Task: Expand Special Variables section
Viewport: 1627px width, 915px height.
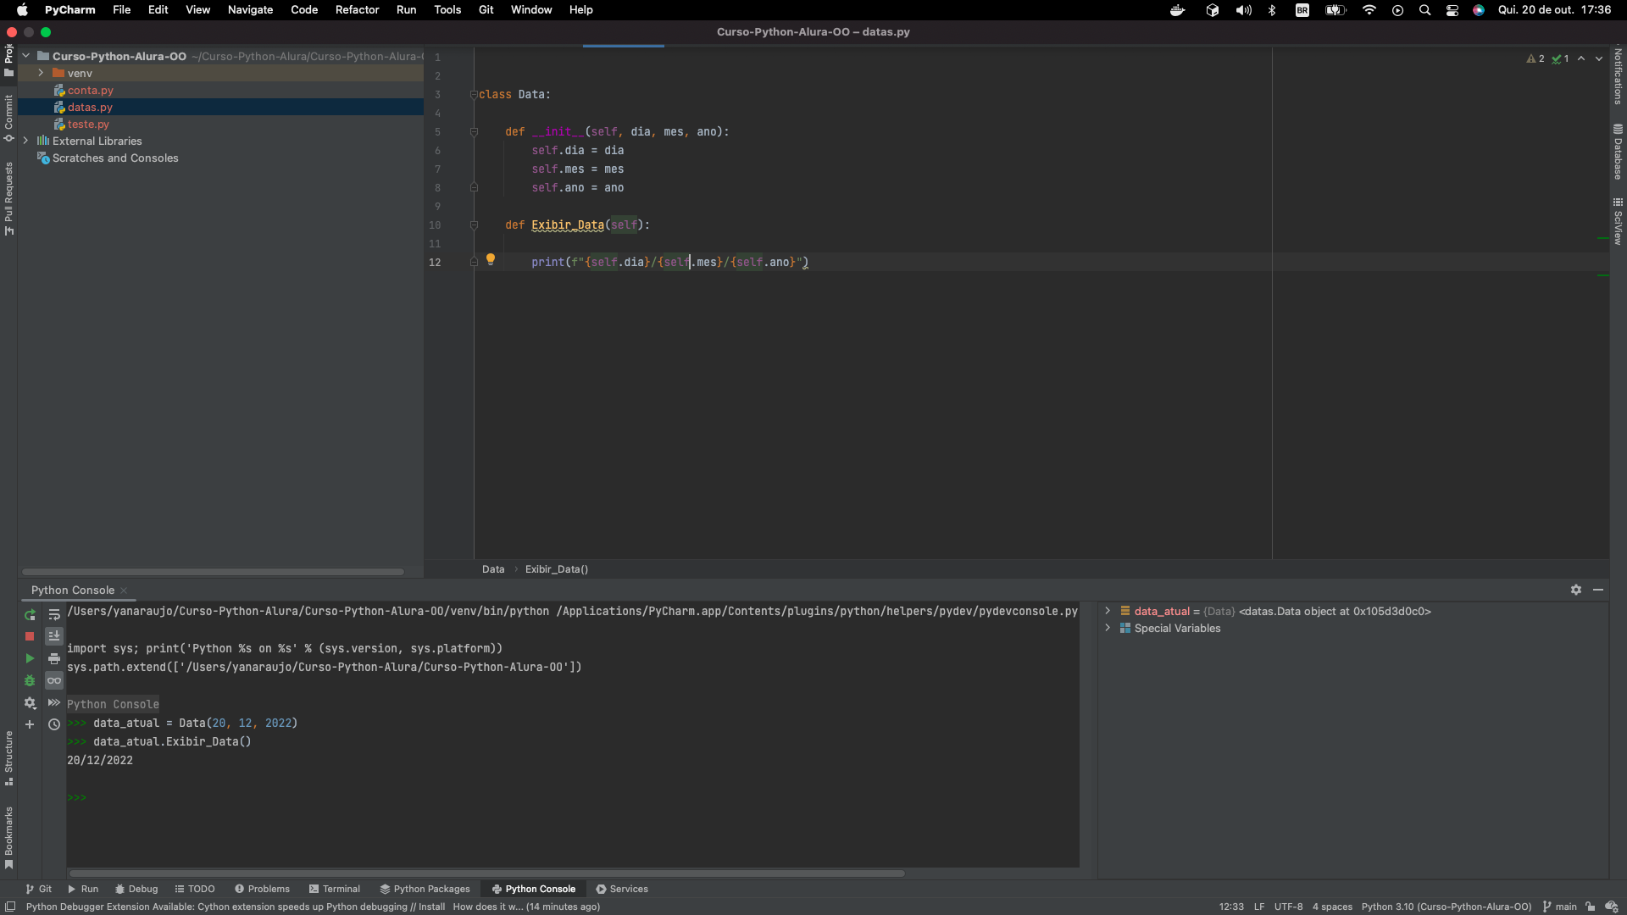Action: click(1106, 628)
